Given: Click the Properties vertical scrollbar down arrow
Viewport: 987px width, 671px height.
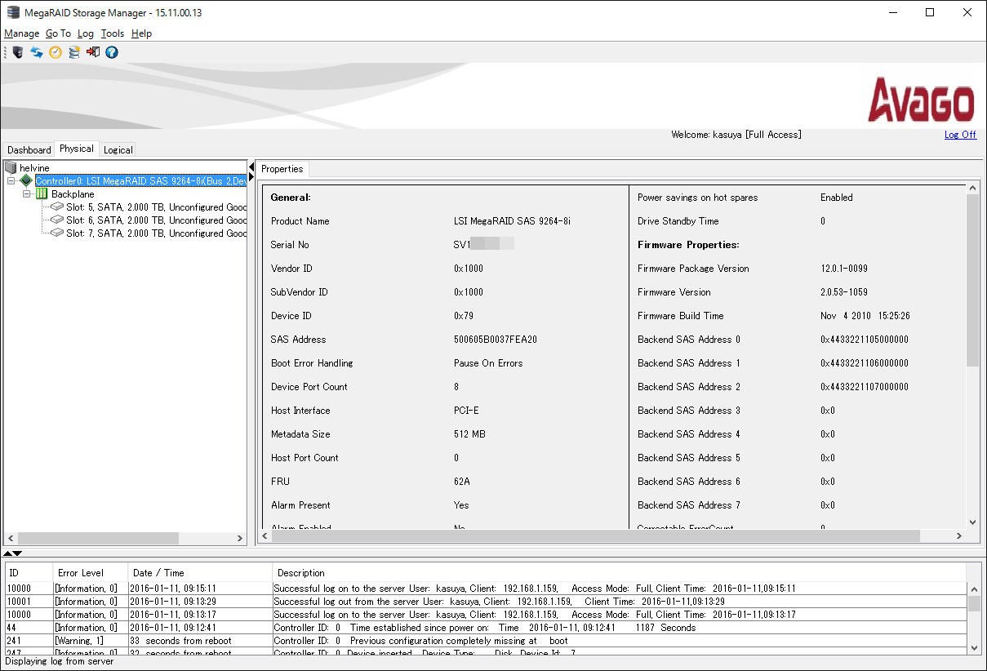Looking at the screenshot, I should [x=972, y=522].
